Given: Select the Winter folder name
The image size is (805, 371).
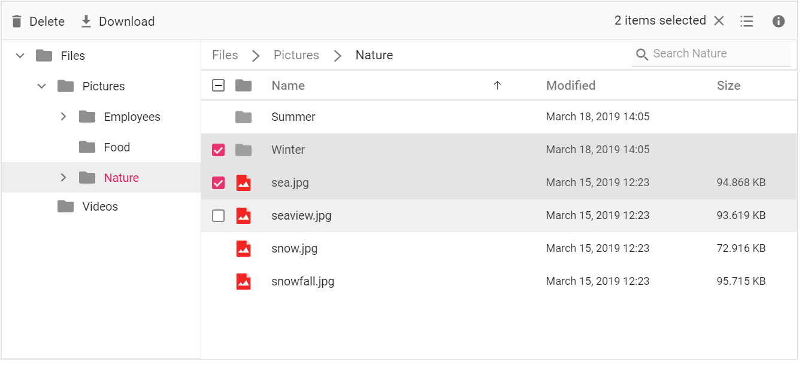Looking at the screenshot, I should [x=288, y=150].
